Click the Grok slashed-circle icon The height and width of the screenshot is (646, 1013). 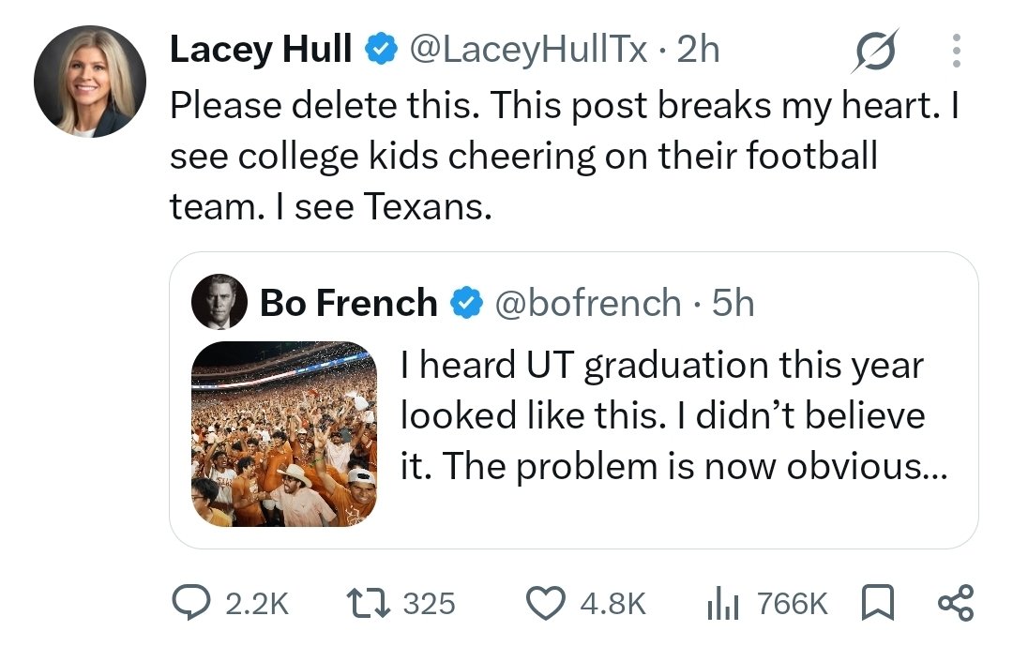click(x=875, y=51)
